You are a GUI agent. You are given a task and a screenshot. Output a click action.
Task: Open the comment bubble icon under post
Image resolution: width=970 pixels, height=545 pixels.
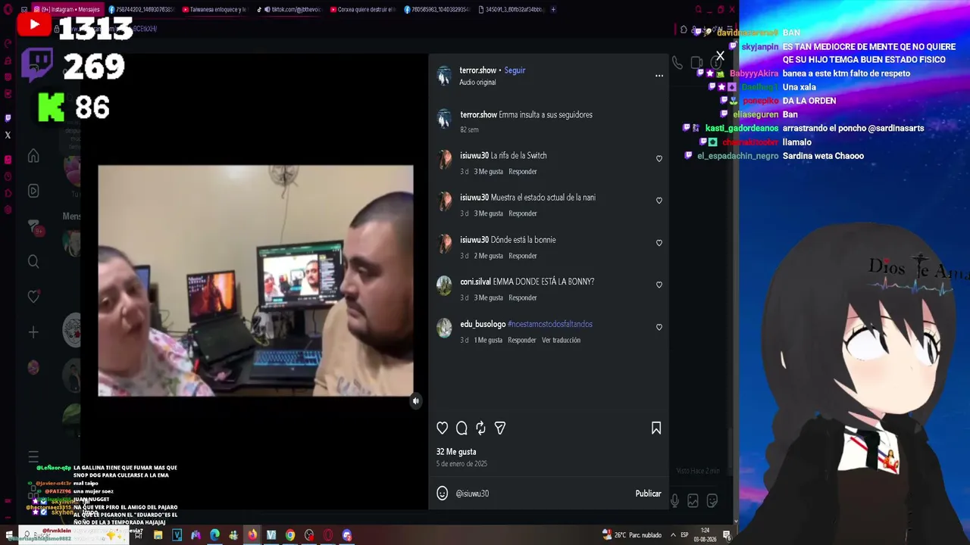(x=462, y=428)
